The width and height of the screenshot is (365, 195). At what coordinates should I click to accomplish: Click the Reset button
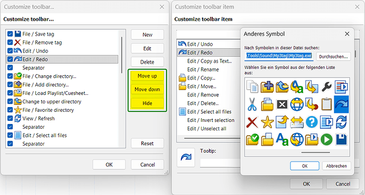pyautogui.click(x=148, y=143)
